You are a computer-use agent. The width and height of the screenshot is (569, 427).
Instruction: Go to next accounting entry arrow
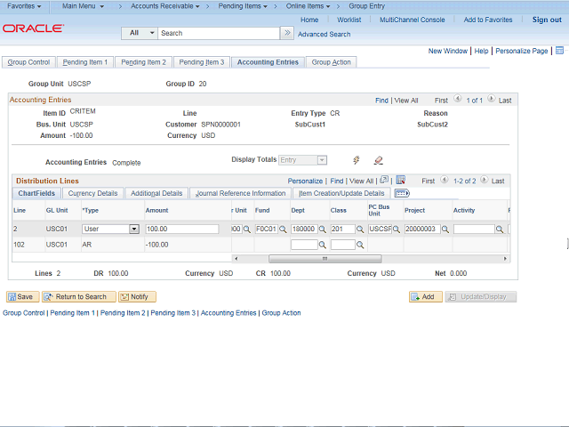pyautogui.click(x=491, y=99)
